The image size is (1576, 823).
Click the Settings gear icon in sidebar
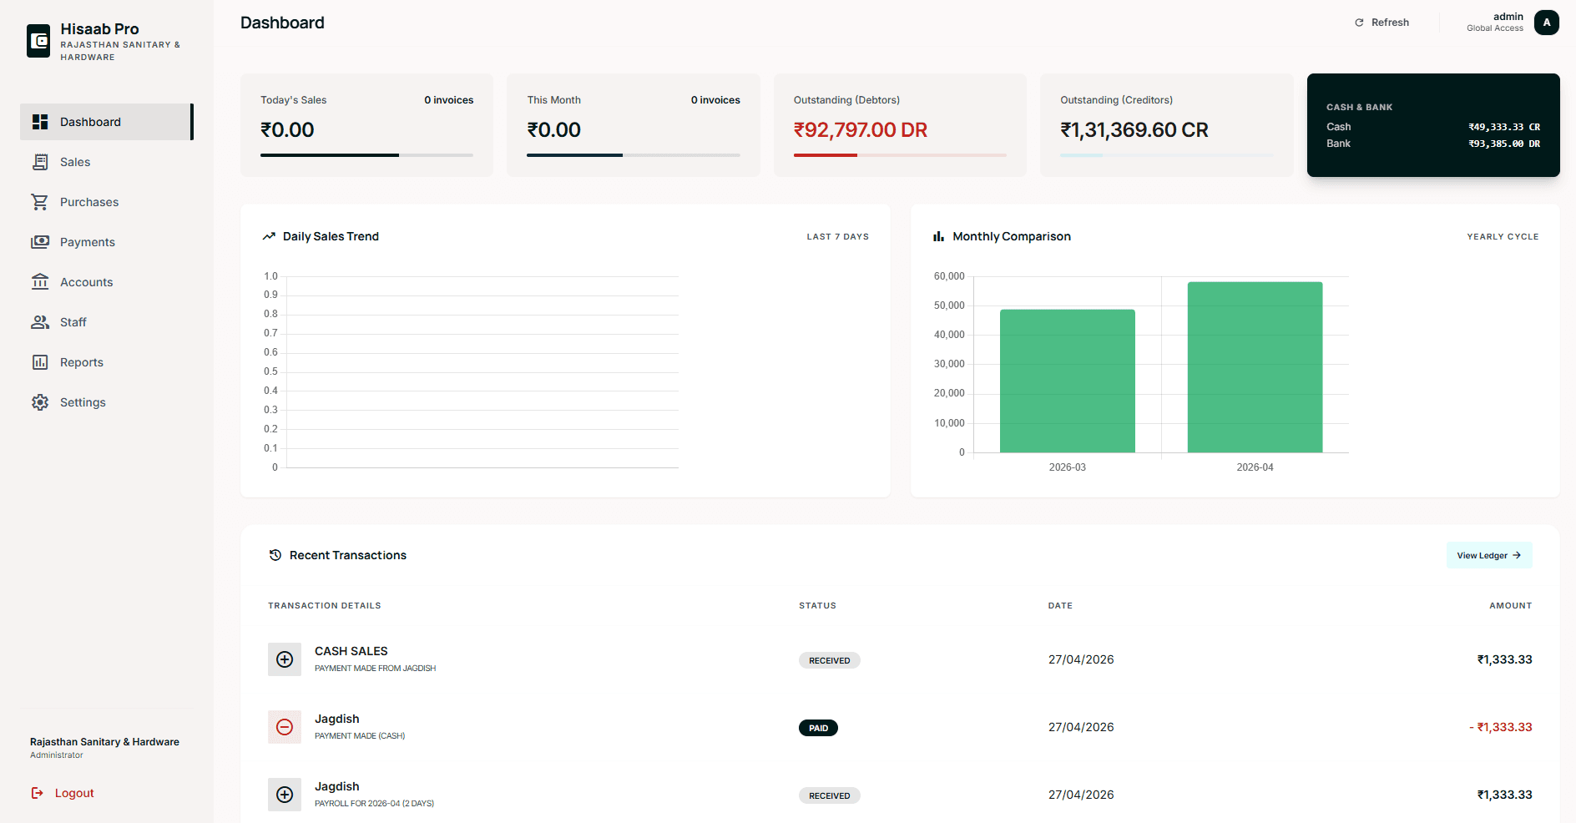pos(40,402)
